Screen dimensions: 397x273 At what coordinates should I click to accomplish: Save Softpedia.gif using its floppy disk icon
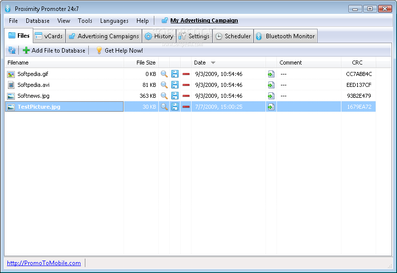[175, 74]
